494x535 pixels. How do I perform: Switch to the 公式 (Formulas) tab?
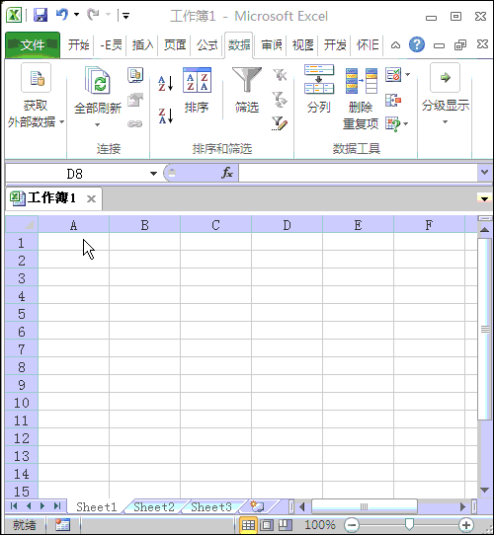click(x=206, y=45)
